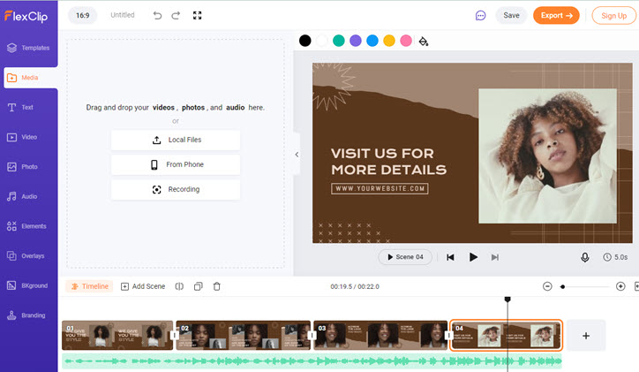Upload from Local Files button
The image size is (639, 372).
[176, 140]
